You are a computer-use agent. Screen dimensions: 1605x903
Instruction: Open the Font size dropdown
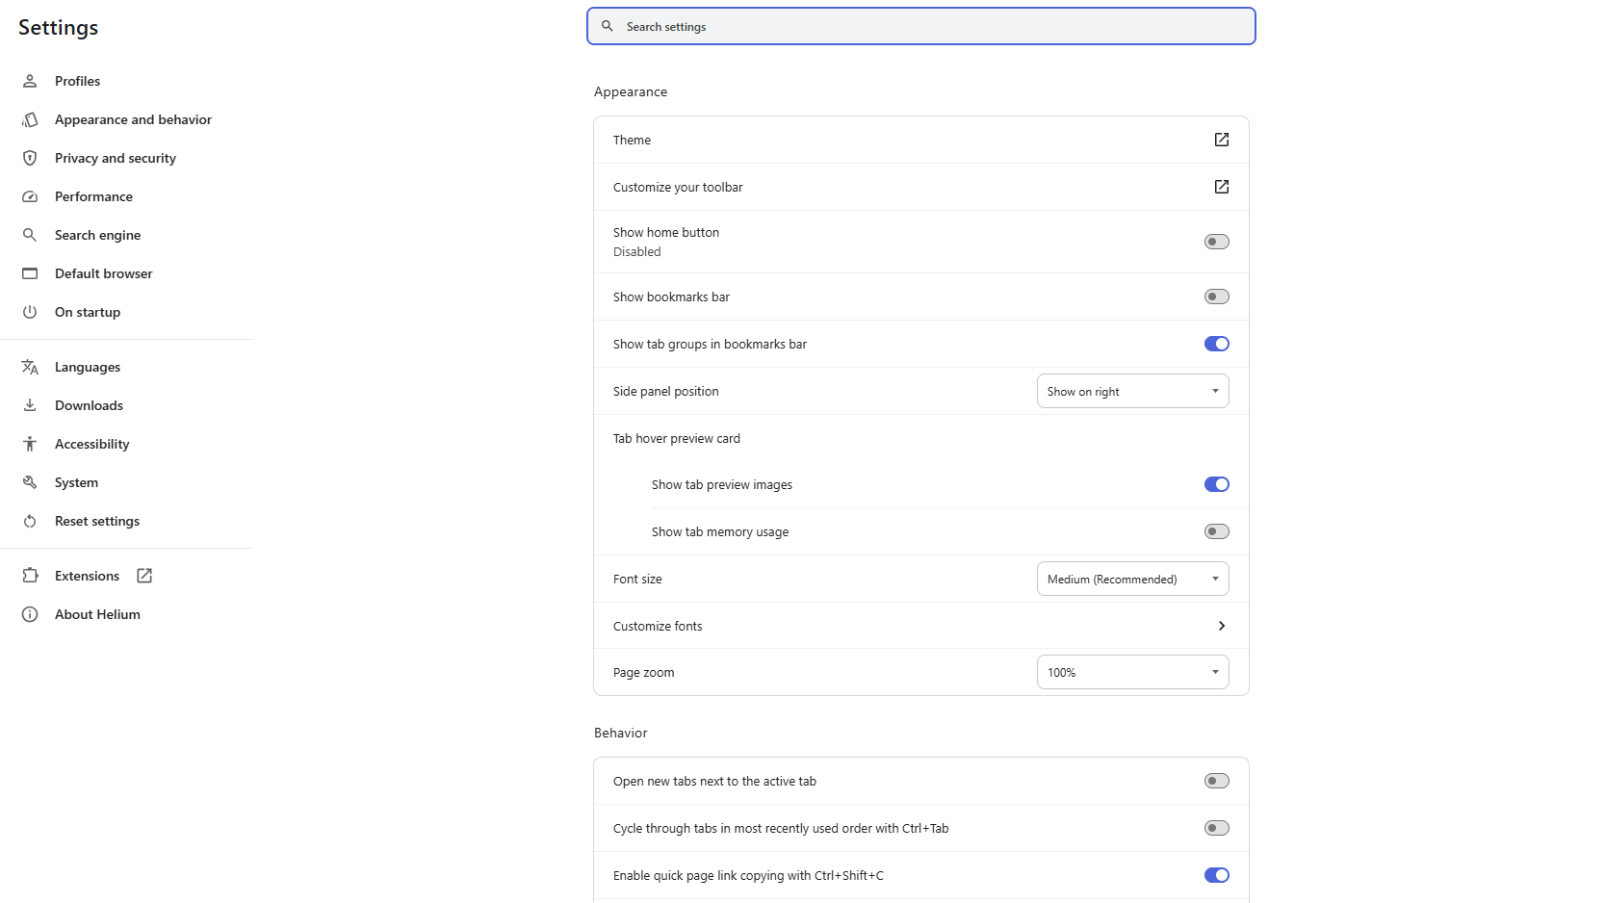click(x=1132, y=579)
